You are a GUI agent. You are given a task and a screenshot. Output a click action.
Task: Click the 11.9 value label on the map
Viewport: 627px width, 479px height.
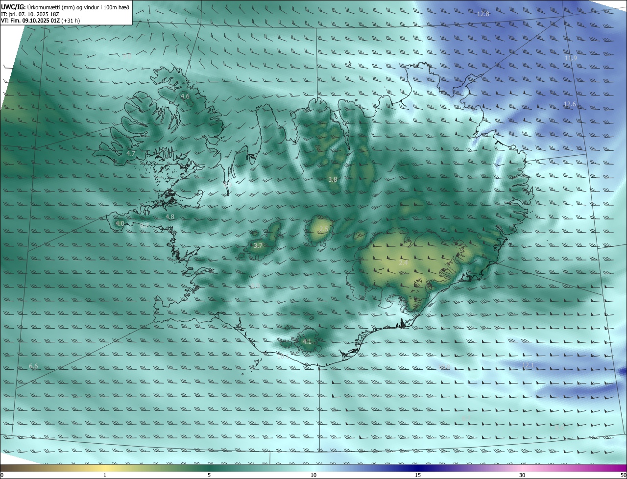point(571,58)
